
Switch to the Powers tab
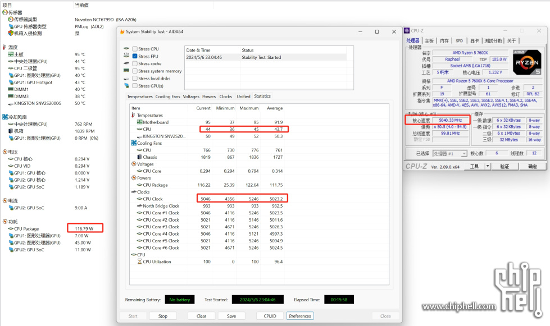point(208,97)
